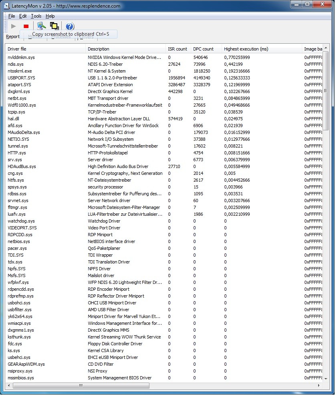
Task: Select the ndis.sys driver row
Action: (x=164, y=64)
